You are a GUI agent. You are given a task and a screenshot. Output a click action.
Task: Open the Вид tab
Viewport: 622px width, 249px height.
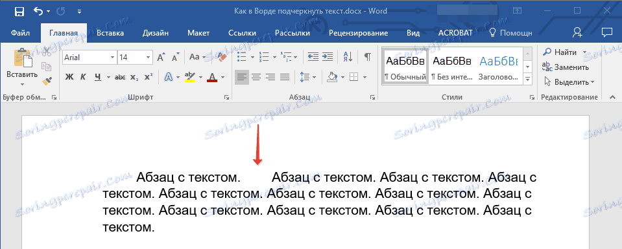[413, 33]
